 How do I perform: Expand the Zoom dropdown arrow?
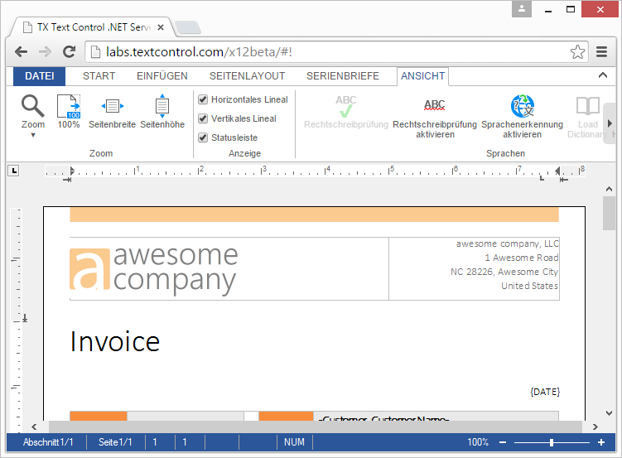coord(33,135)
